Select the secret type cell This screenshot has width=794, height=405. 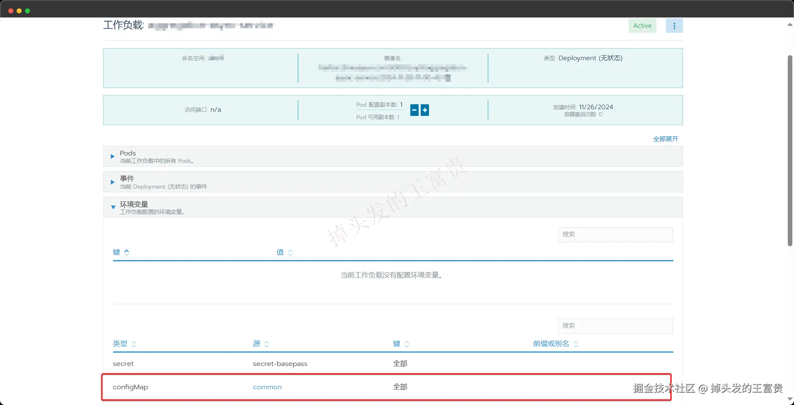[123, 364]
